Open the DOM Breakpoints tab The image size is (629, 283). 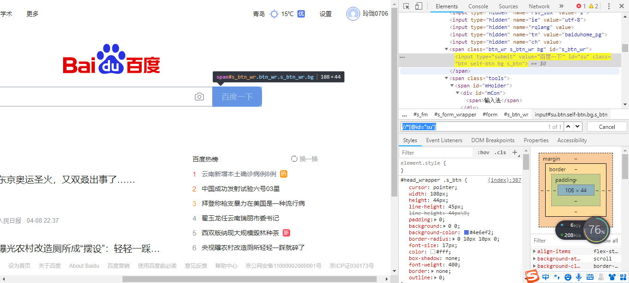[x=493, y=140]
